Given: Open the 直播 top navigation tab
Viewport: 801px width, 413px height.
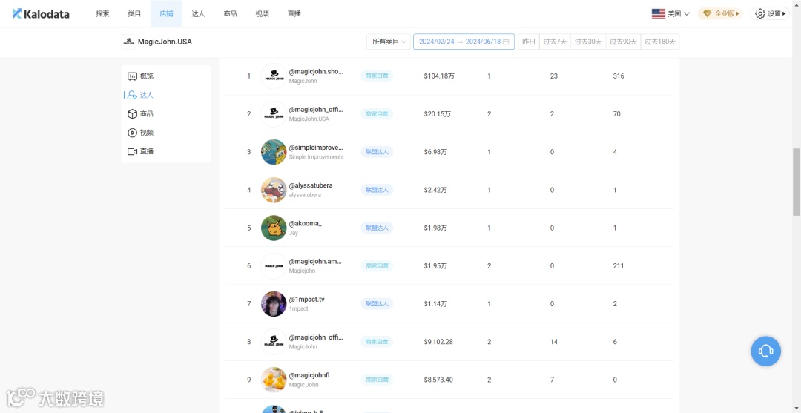Looking at the screenshot, I should 294,14.
